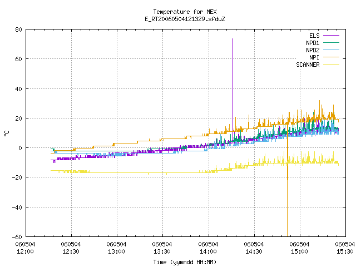The height and width of the screenshot is (267, 356).
Task: Select the filename 'E_RT20060504121329.sfduZ' subtitle
Action: click(185, 19)
